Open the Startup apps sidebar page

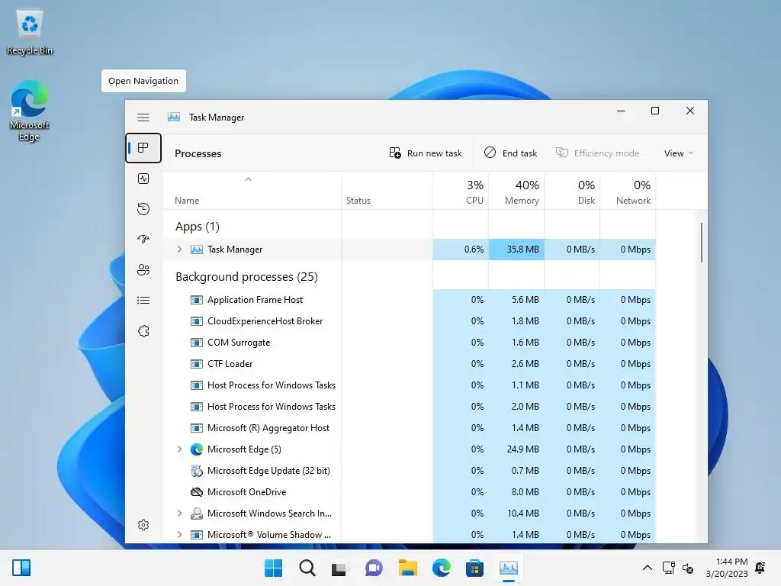(143, 239)
